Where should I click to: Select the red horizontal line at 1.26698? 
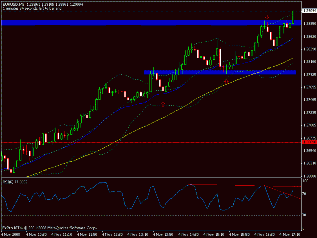pos(151,143)
